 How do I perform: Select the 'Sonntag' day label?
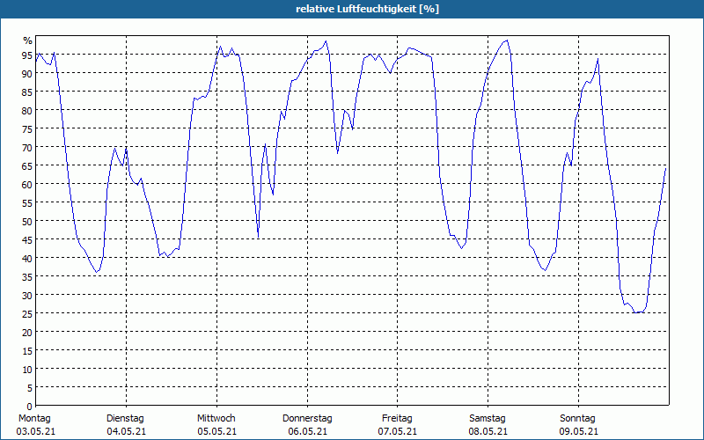577,418
